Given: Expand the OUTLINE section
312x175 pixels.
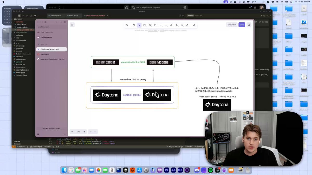Looking at the screenshot, I should 17,141.
